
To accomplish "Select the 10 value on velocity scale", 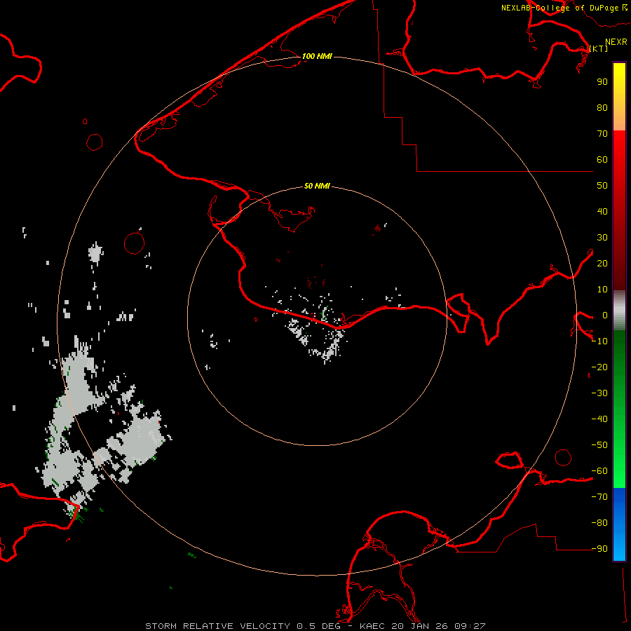I will (602, 290).
